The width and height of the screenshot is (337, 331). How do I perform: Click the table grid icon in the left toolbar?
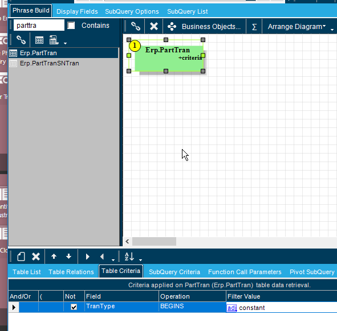(39, 40)
